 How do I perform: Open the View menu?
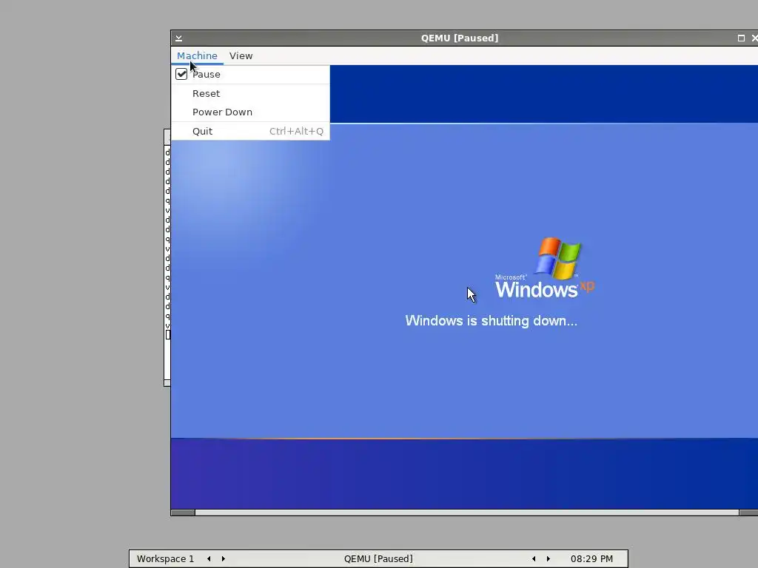click(x=241, y=55)
